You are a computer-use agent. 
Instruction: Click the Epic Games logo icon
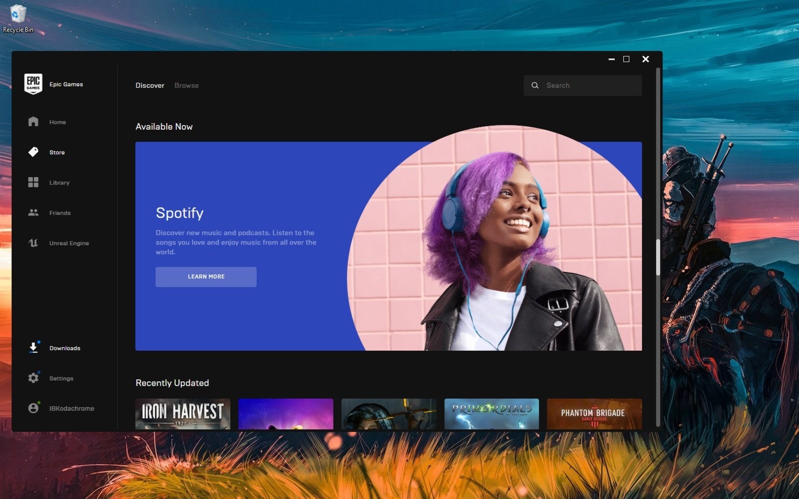(33, 84)
